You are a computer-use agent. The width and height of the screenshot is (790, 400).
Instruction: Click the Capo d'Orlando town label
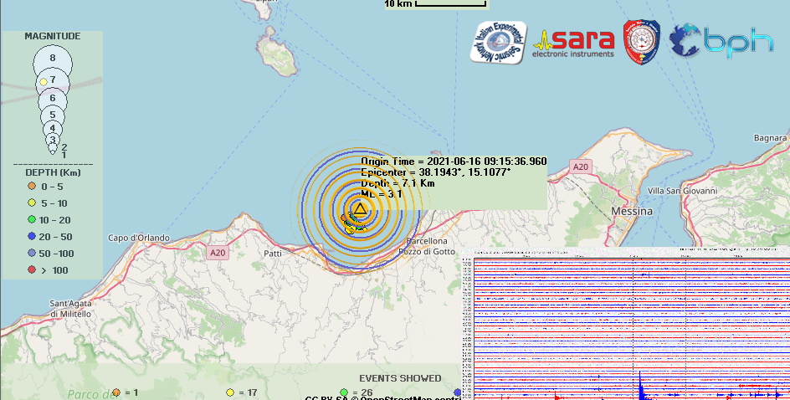[139, 238]
